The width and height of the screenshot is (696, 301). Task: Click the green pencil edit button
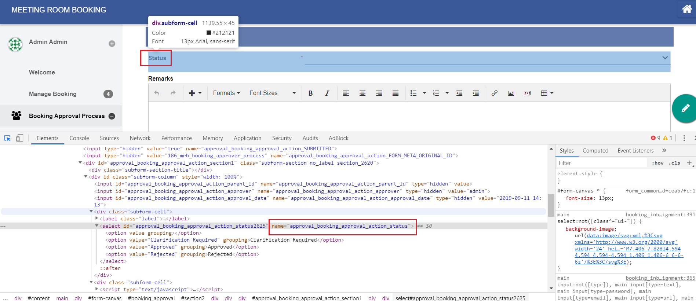(x=685, y=108)
